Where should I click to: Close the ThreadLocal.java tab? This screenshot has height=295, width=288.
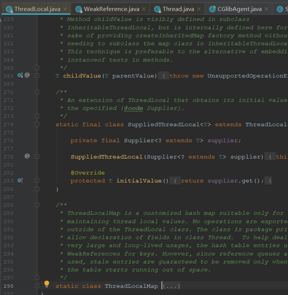coord(65,9)
